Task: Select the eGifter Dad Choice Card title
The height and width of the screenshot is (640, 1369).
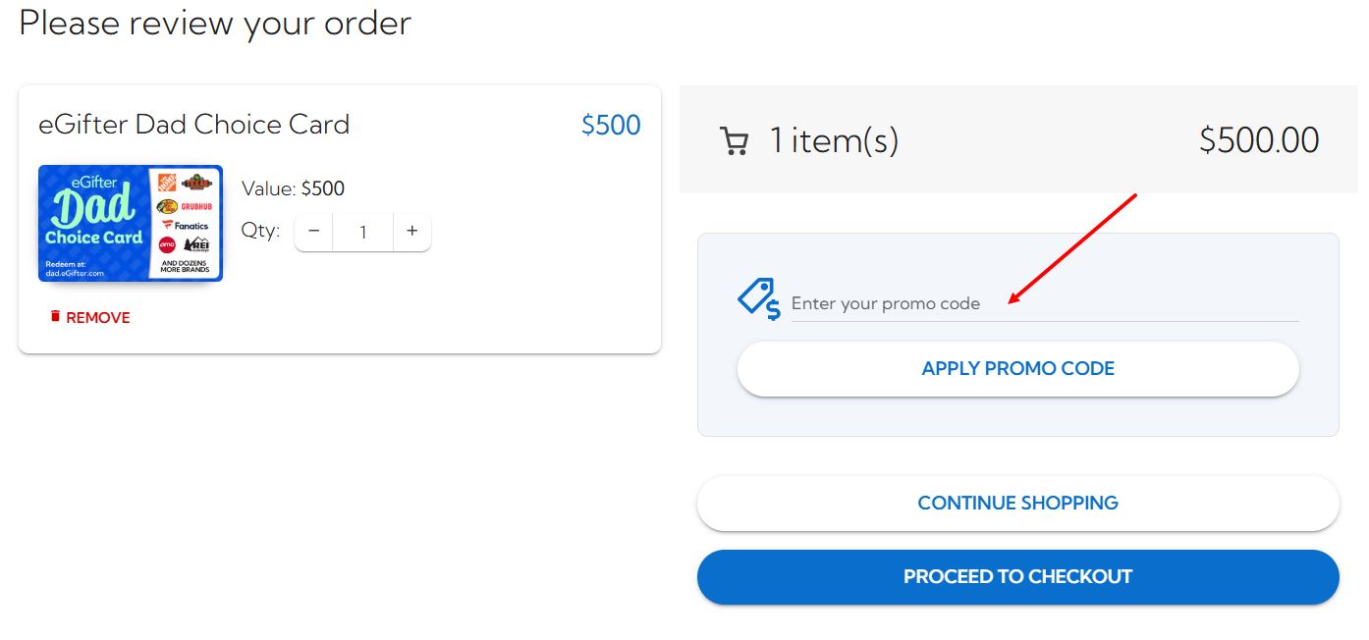Action: 192,124
